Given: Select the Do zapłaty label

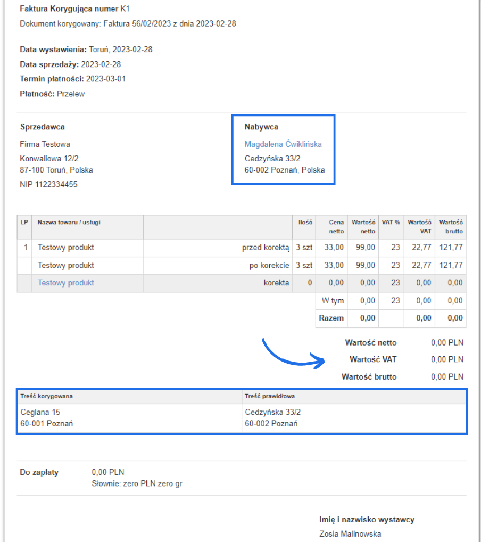Looking at the screenshot, I should point(39,472).
